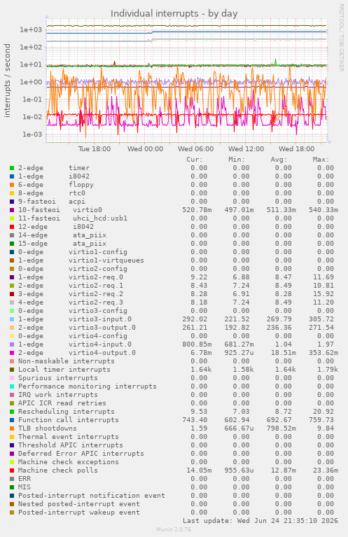Viewport: 348px width, 537px height.
Task: Click the Wed 12:00 time axis label
Action: point(246,149)
